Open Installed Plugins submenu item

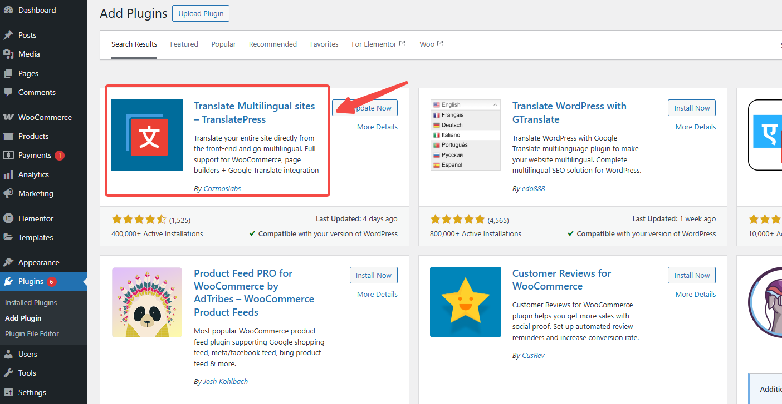(x=31, y=302)
